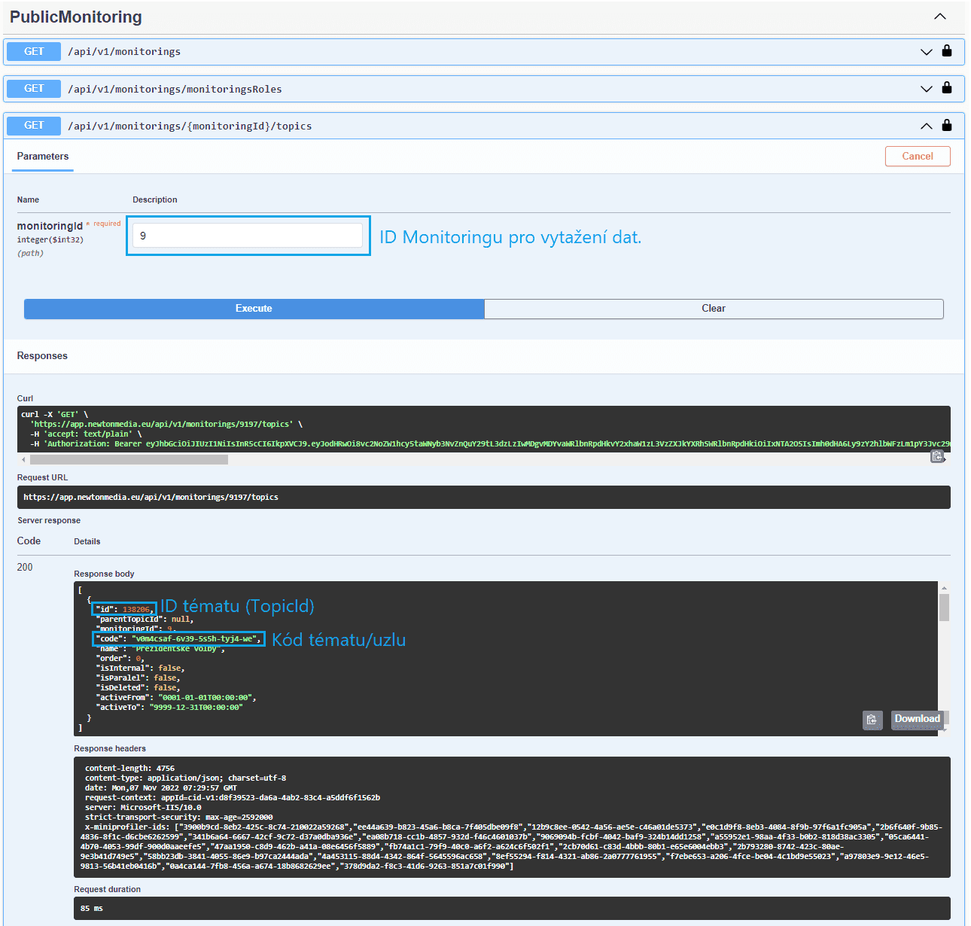This screenshot has height=926, width=971.
Task: Collapse the PublicMonitoring section
Action: (x=940, y=17)
